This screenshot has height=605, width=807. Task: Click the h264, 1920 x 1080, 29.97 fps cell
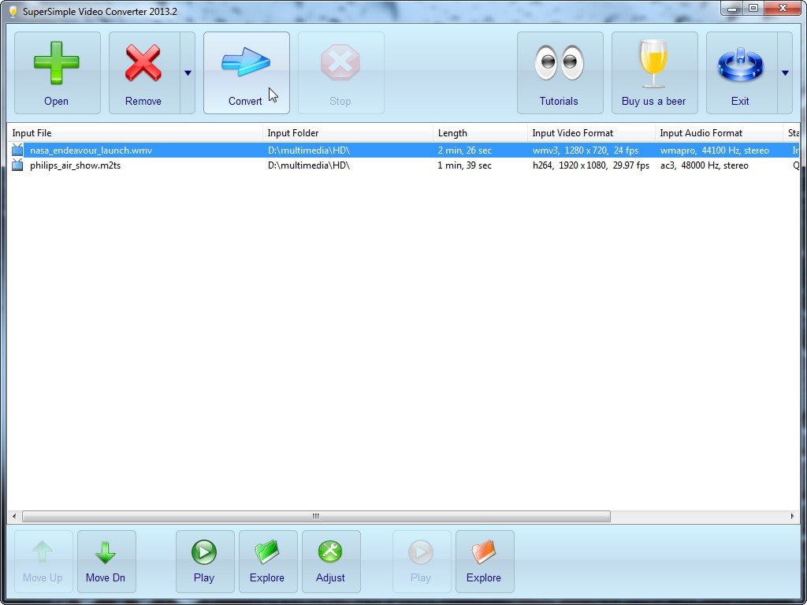[x=591, y=165]
